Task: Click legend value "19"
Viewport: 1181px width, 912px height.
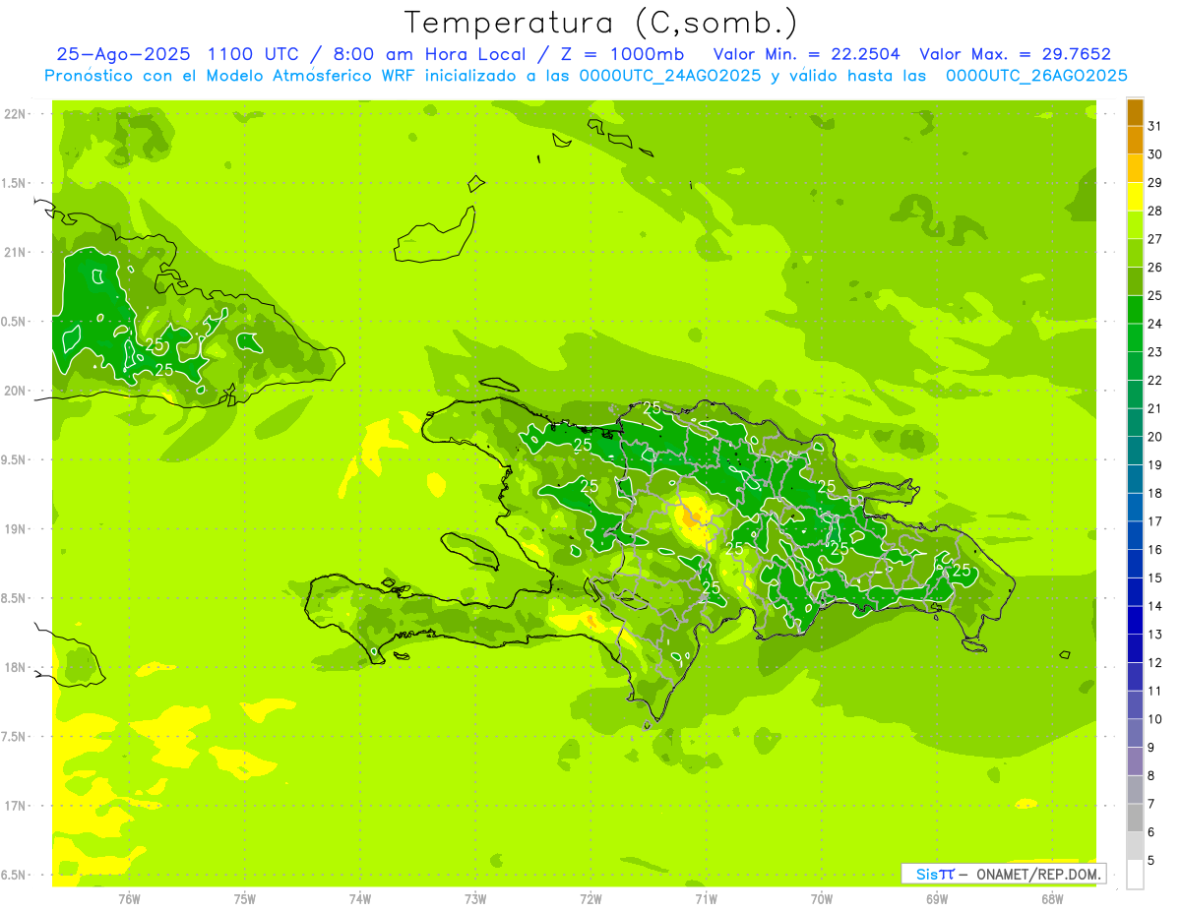Action: [x=1155, y=465]
